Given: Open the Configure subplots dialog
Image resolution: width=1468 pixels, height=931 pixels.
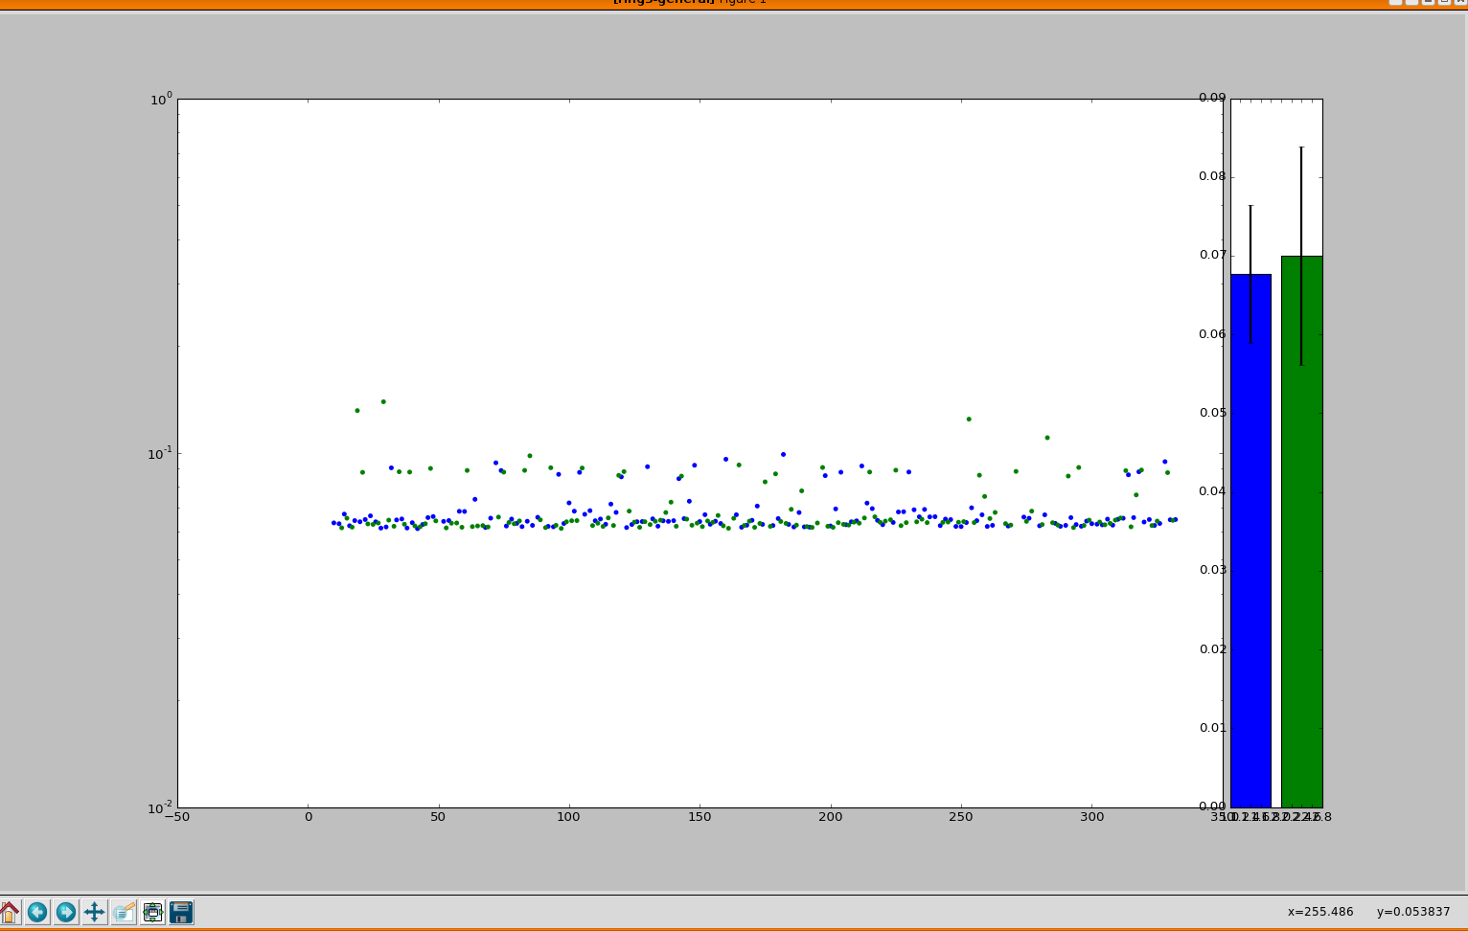Looking at the screenshot, I should click(x=152, y=912).
